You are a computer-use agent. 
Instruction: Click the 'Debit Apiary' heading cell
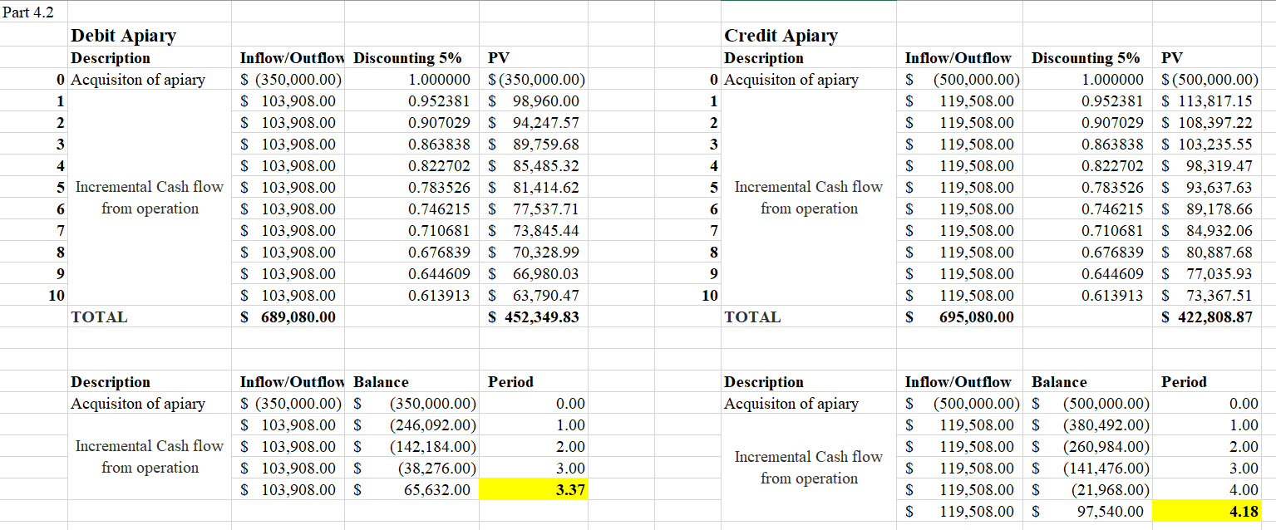click(x=150, y=35)
